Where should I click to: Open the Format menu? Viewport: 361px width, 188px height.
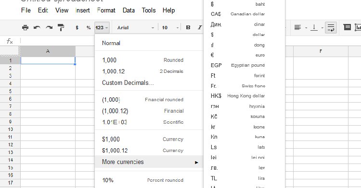[106, 11]
